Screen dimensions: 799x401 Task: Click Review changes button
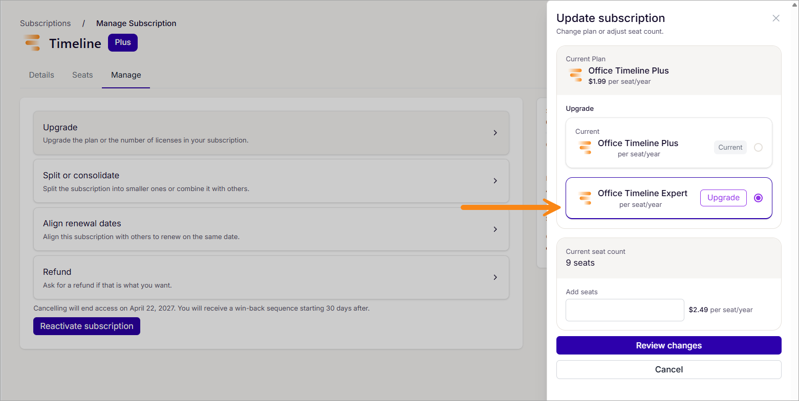tap(668, 345)
